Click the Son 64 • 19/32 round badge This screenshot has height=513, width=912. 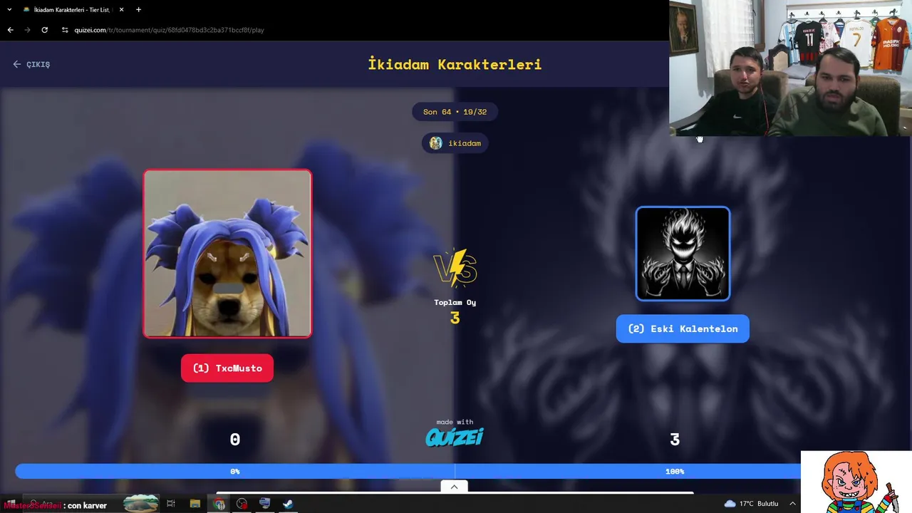click(x=455, y=112)
